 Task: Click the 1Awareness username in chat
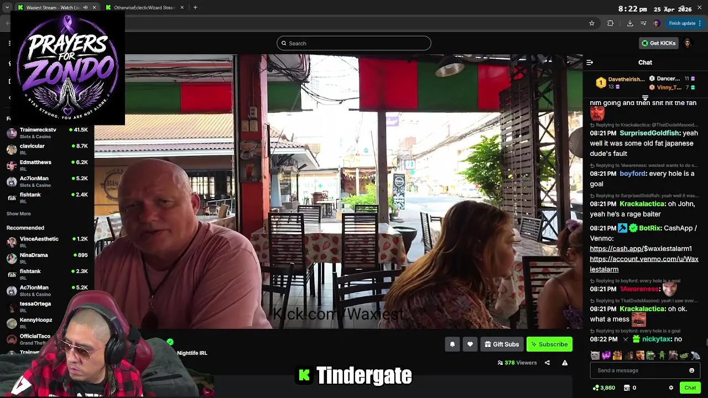pyautogui.click(x=639, y=289)
